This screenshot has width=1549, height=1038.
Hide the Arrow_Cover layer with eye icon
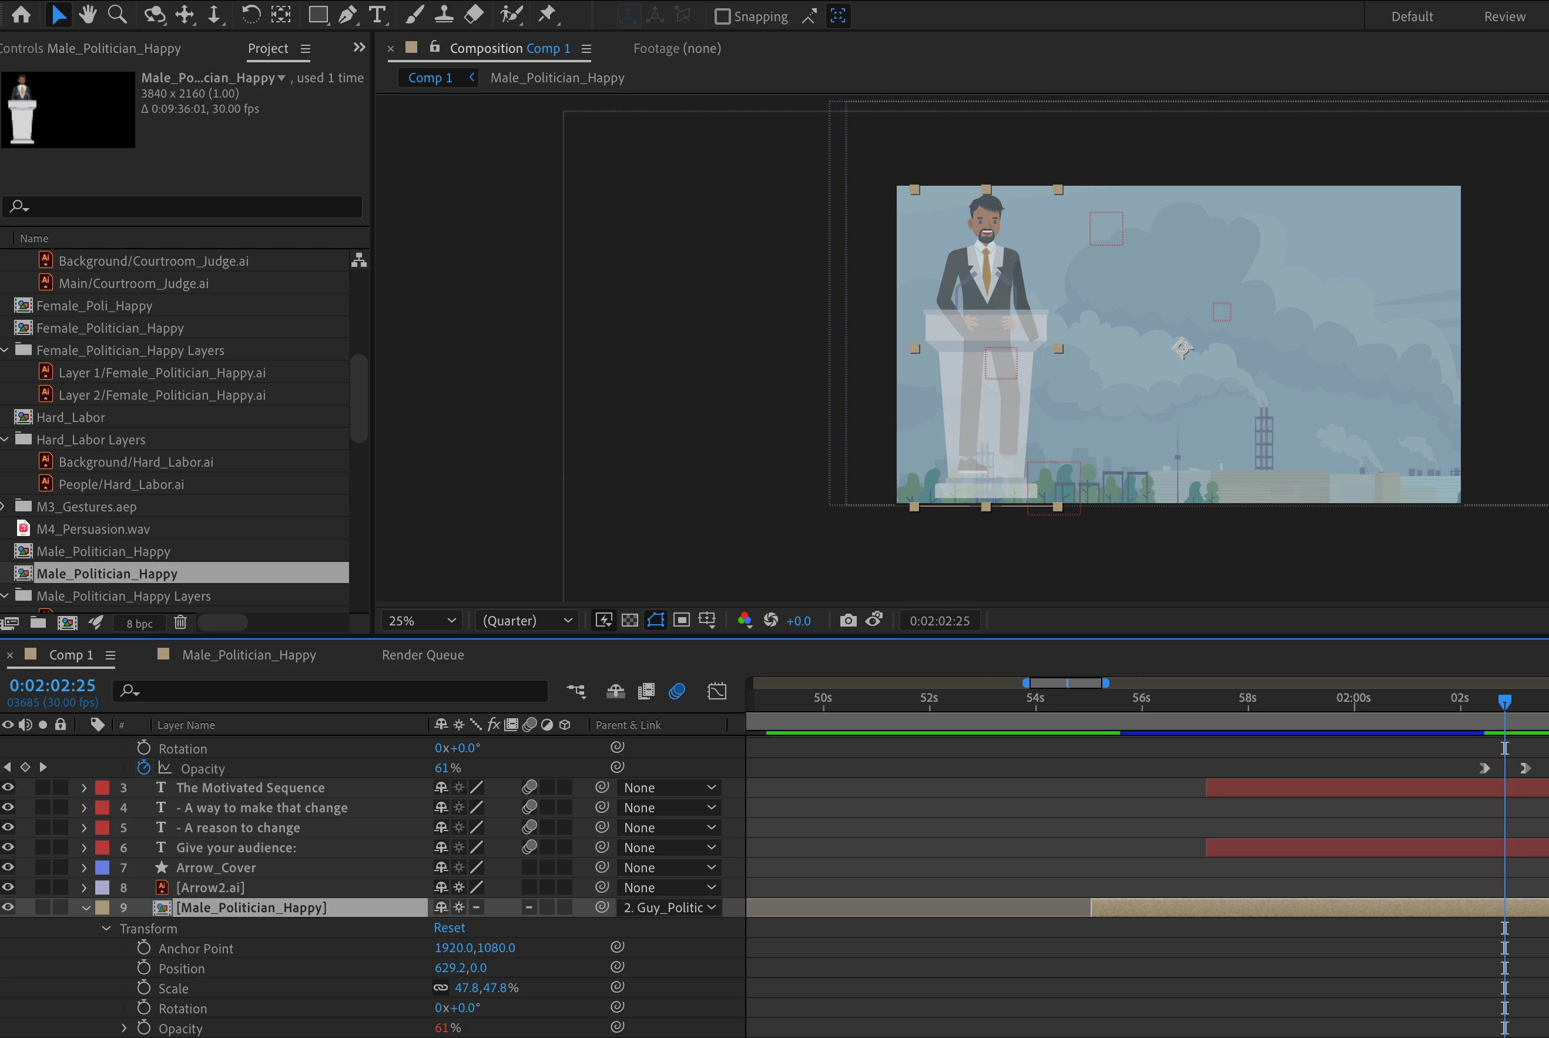pyautogui.click(x=8, y=867)
